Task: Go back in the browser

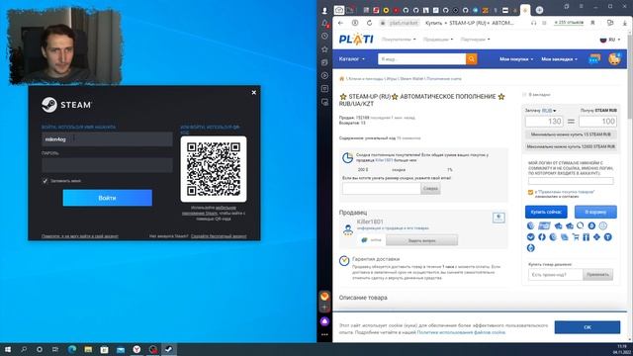Action: [340, 23]
